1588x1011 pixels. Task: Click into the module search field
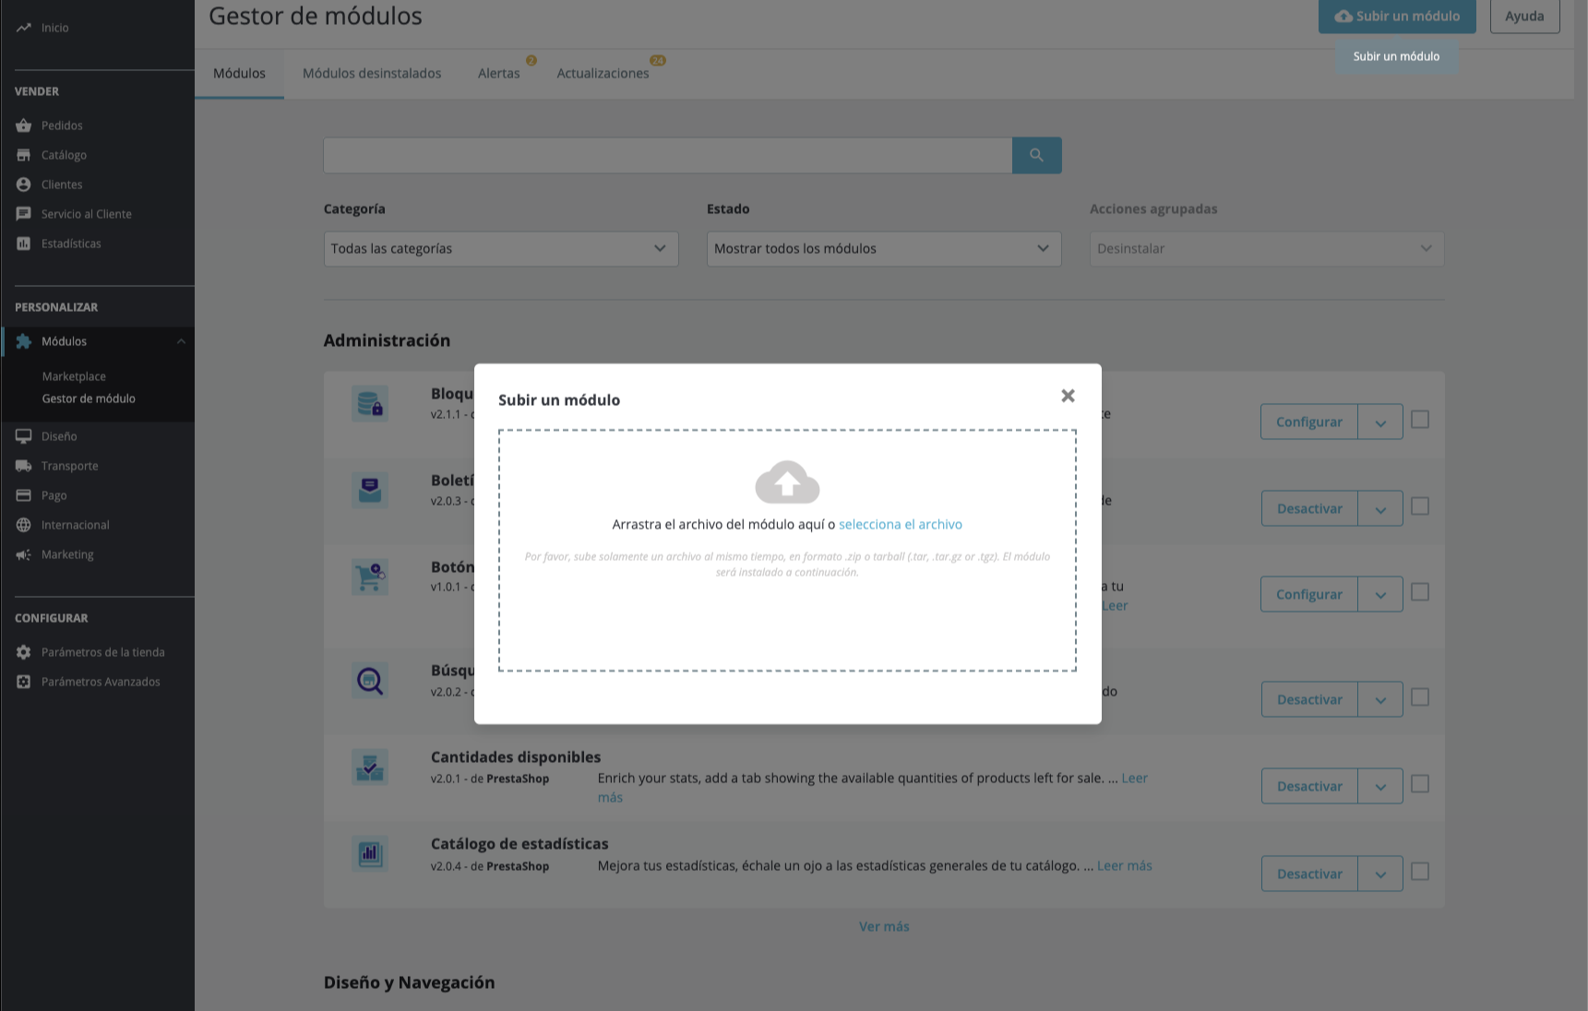point(667,155)
